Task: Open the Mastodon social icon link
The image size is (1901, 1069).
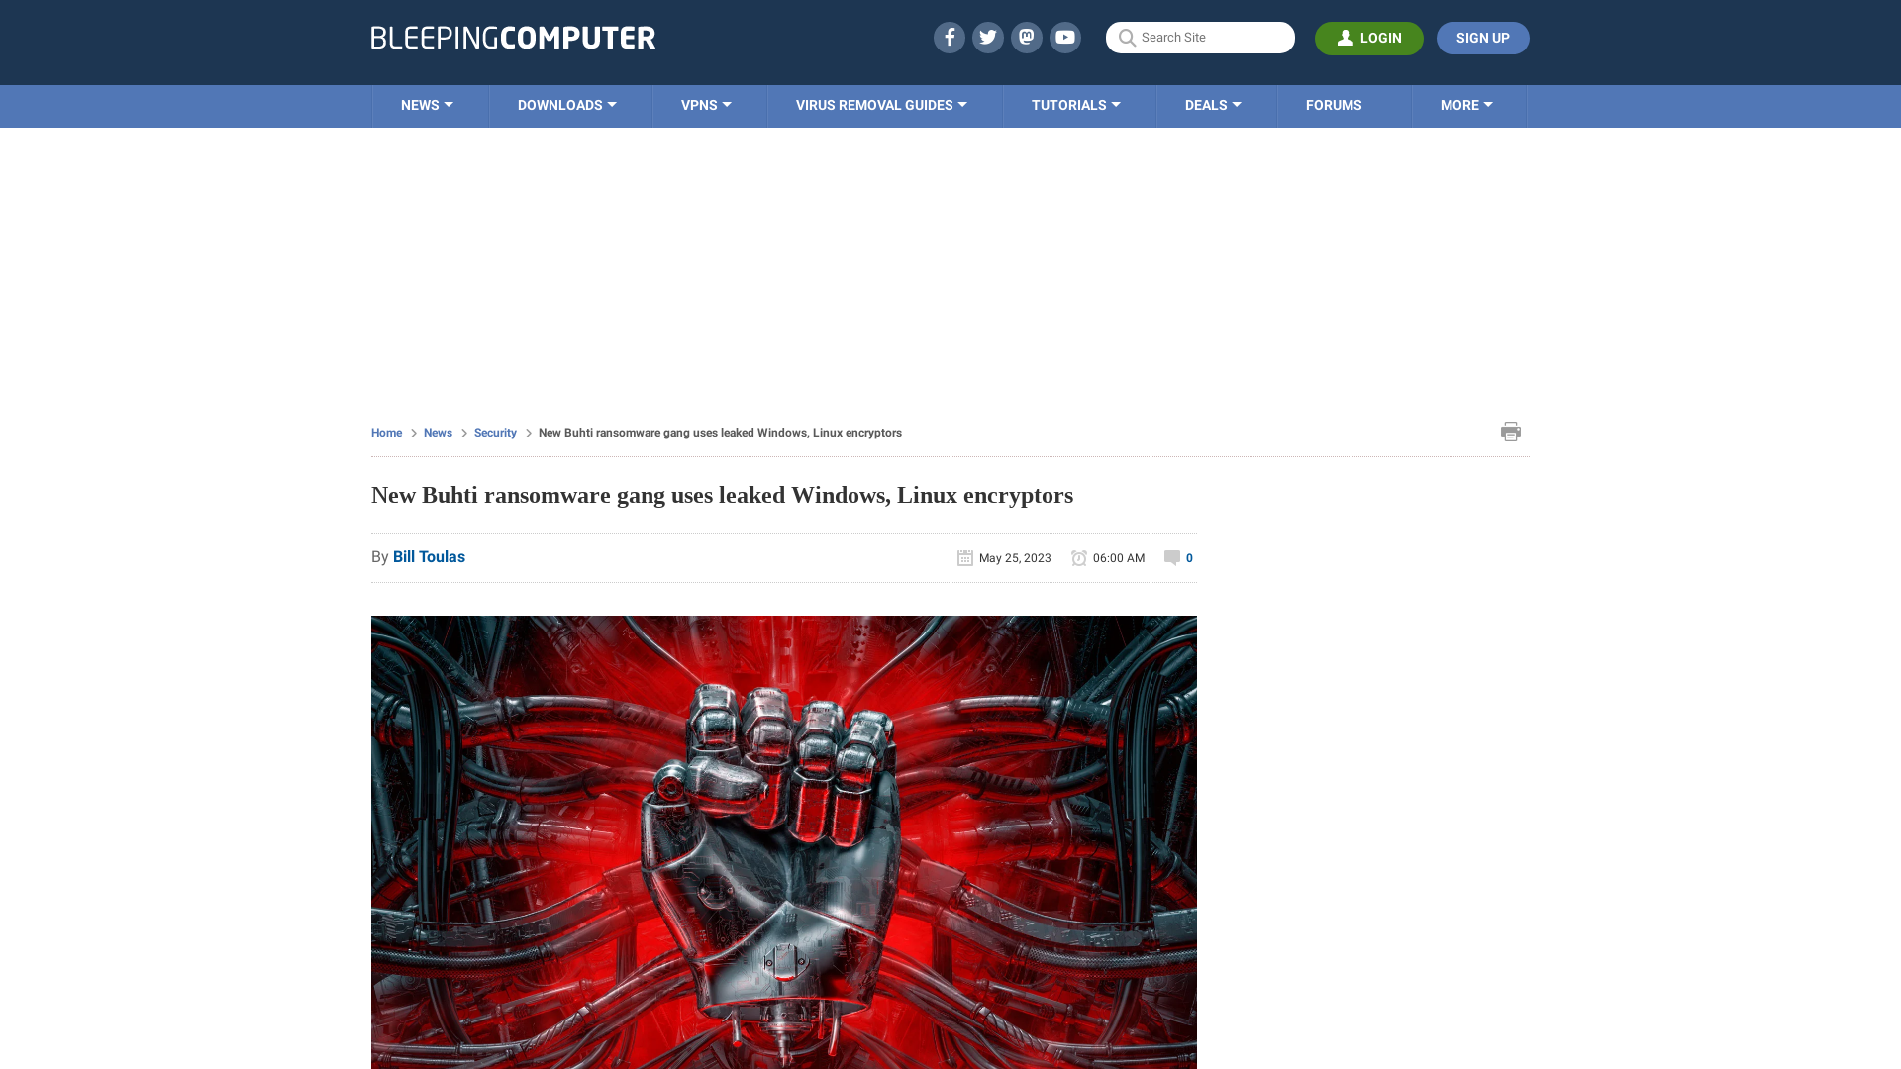Action: click(1026, 37)
